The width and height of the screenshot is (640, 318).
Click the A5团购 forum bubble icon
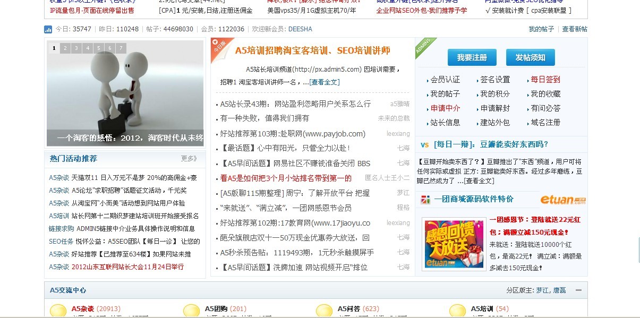pyautogui.click(x=191, y=312)
